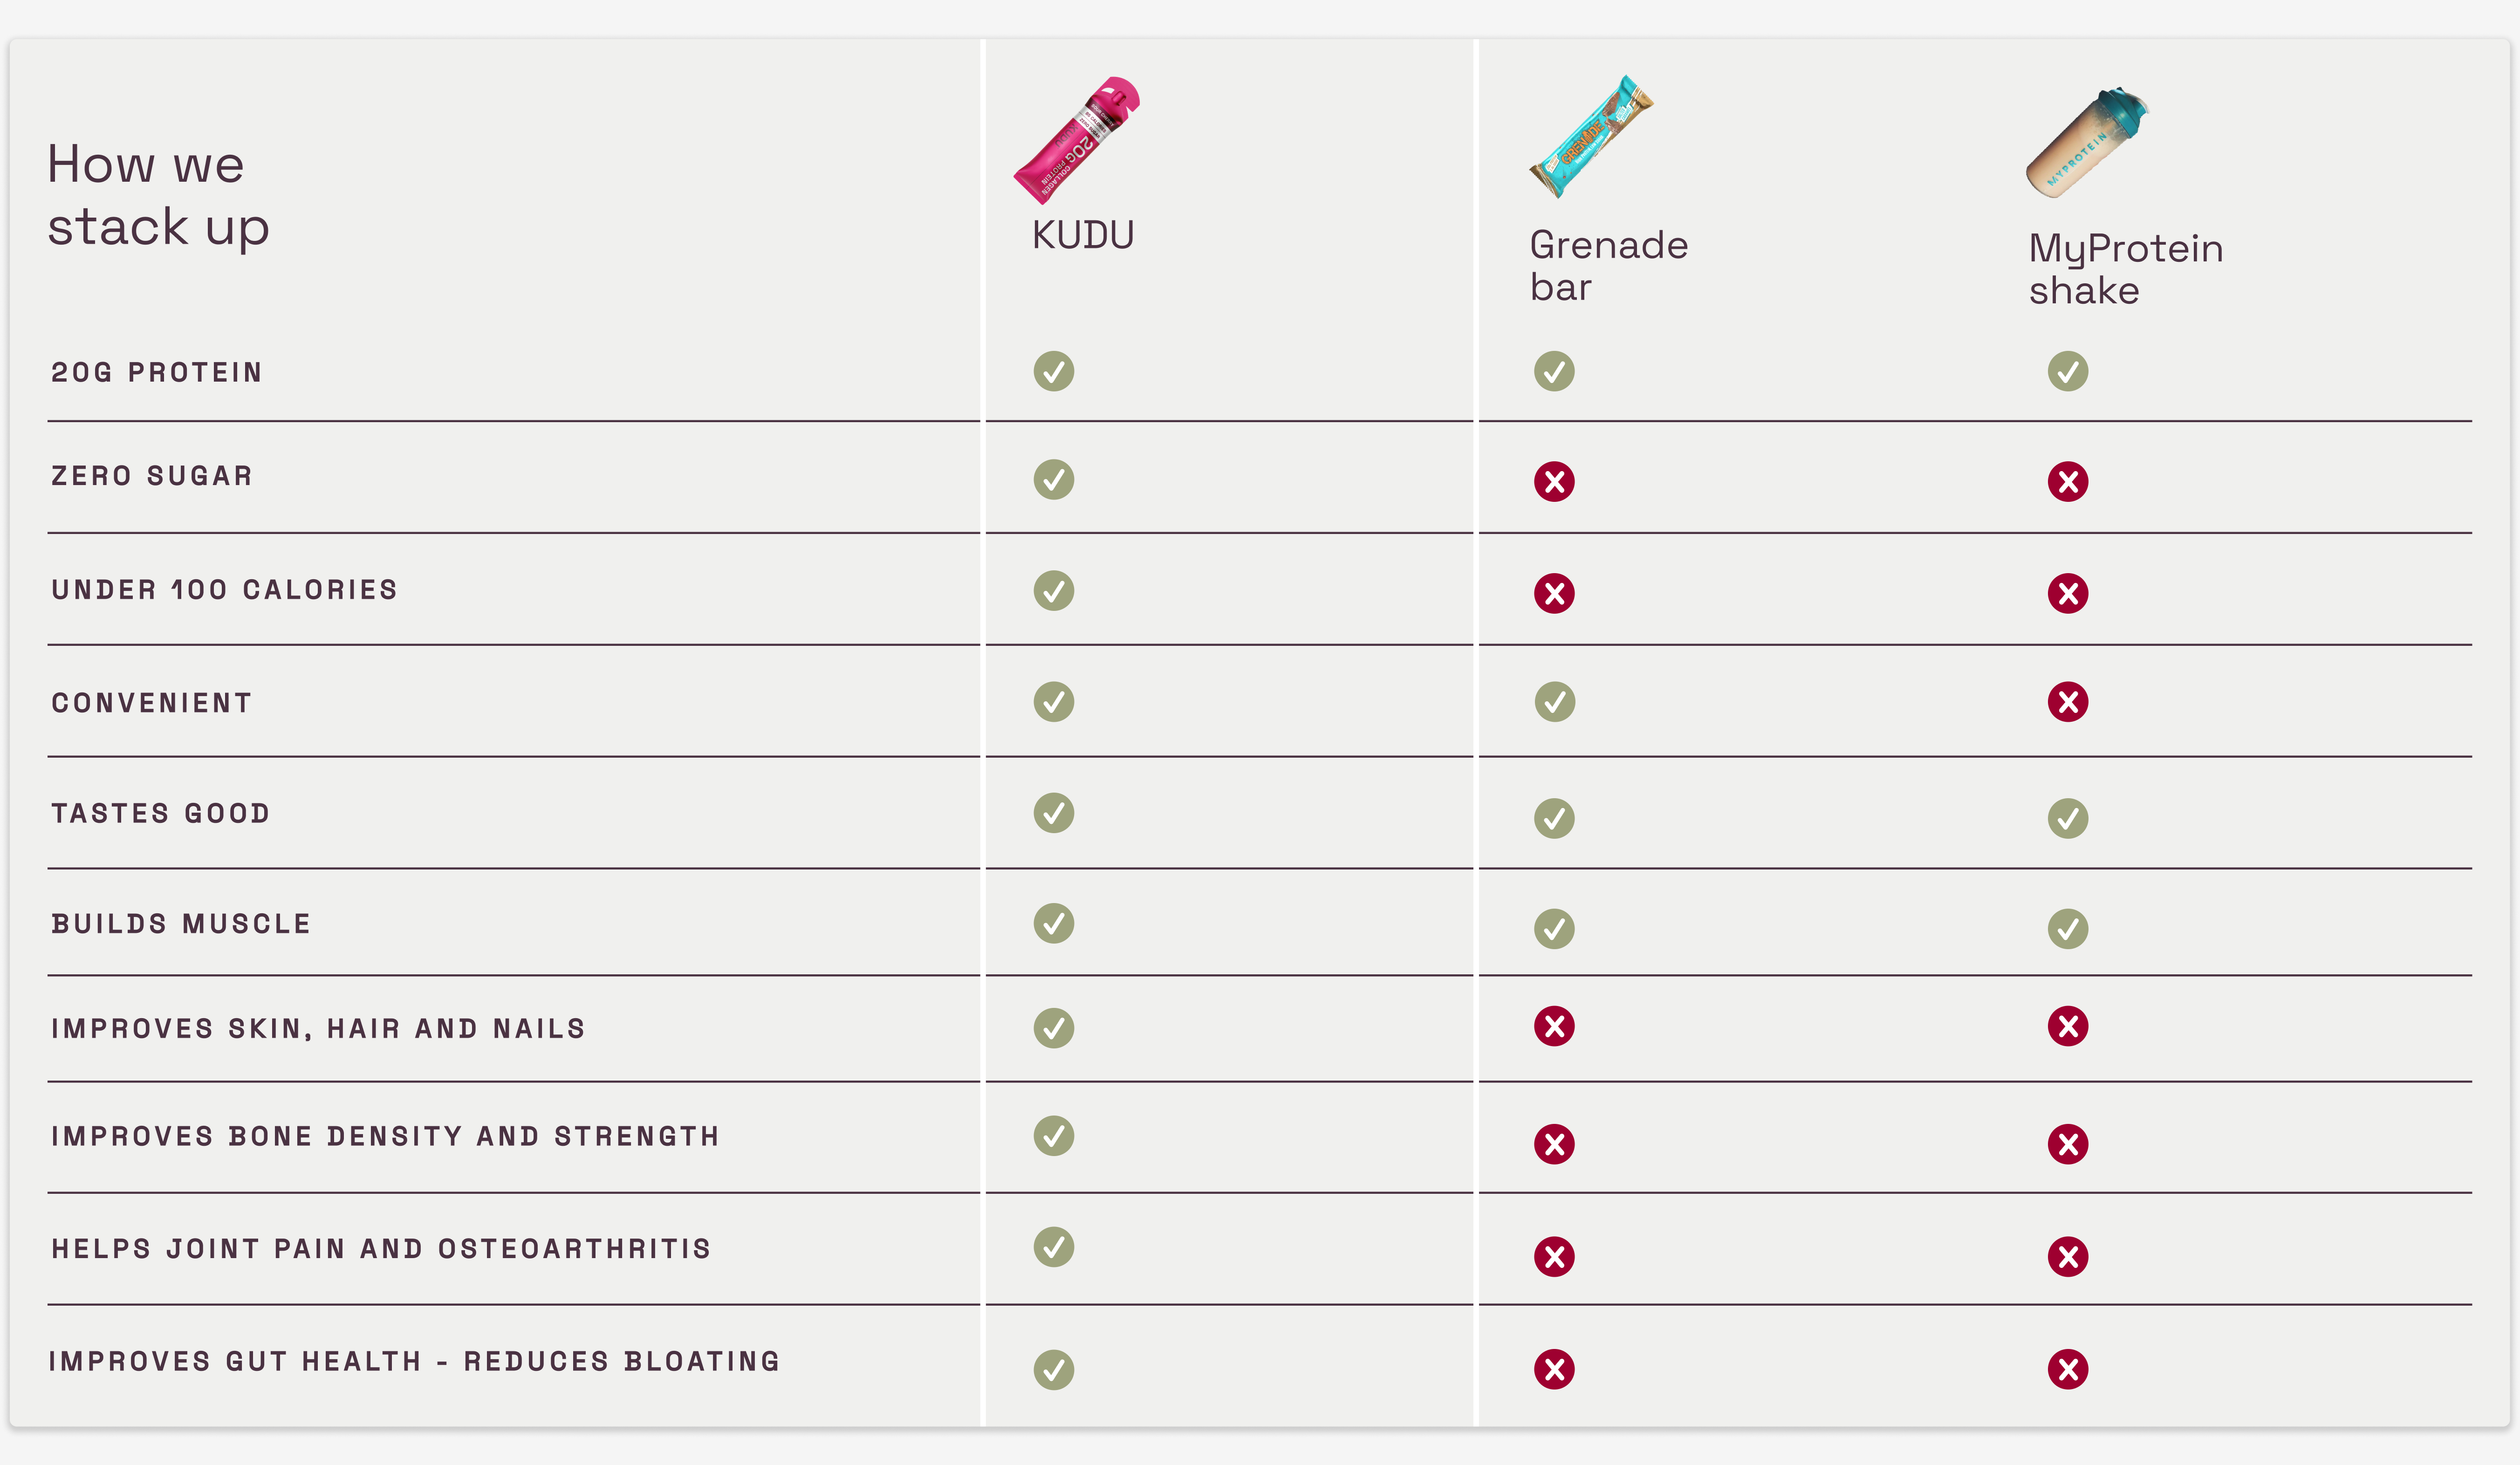Viewport: 2520px width, 1465px height.
Task: Click Grenade bar's red cross for Zero Sugar
Action: (x=1554, y=482)
